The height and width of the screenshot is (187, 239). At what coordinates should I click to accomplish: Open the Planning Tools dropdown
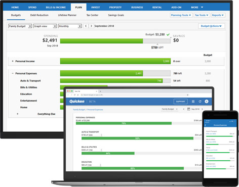[x=181, y=15]
